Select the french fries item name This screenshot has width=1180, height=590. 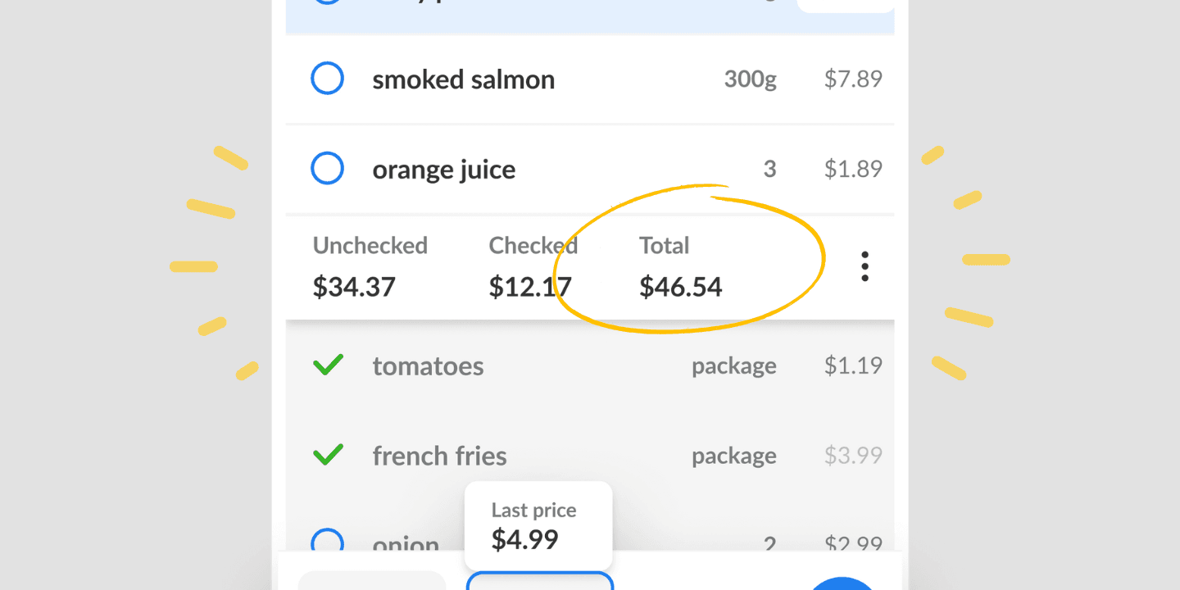(x=439, y=456)
